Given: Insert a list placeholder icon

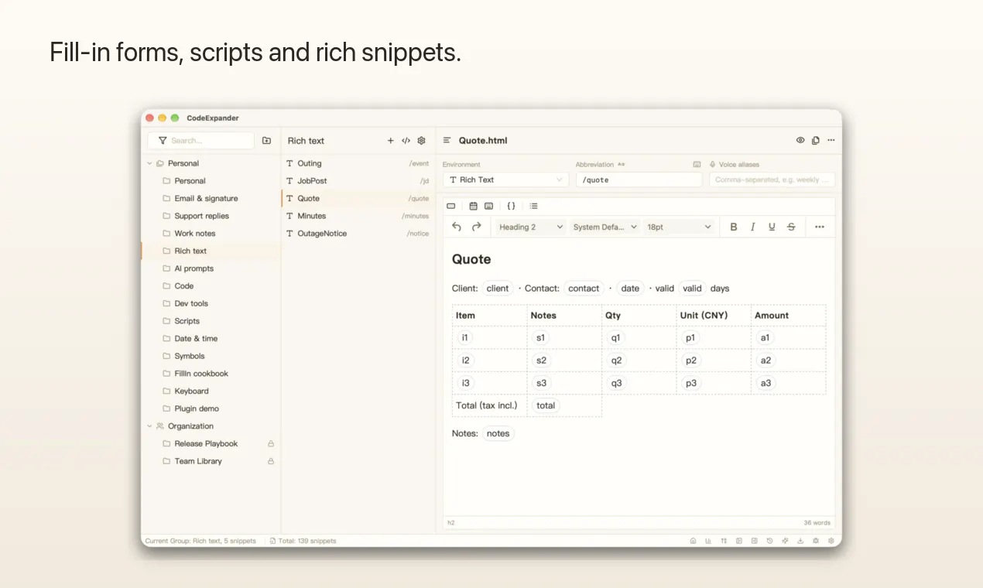Looking at the screenshot, I should coord(533,206).
